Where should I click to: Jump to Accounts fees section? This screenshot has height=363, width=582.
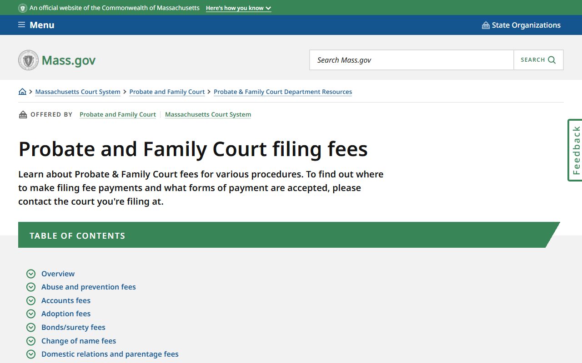coord(66,300)
